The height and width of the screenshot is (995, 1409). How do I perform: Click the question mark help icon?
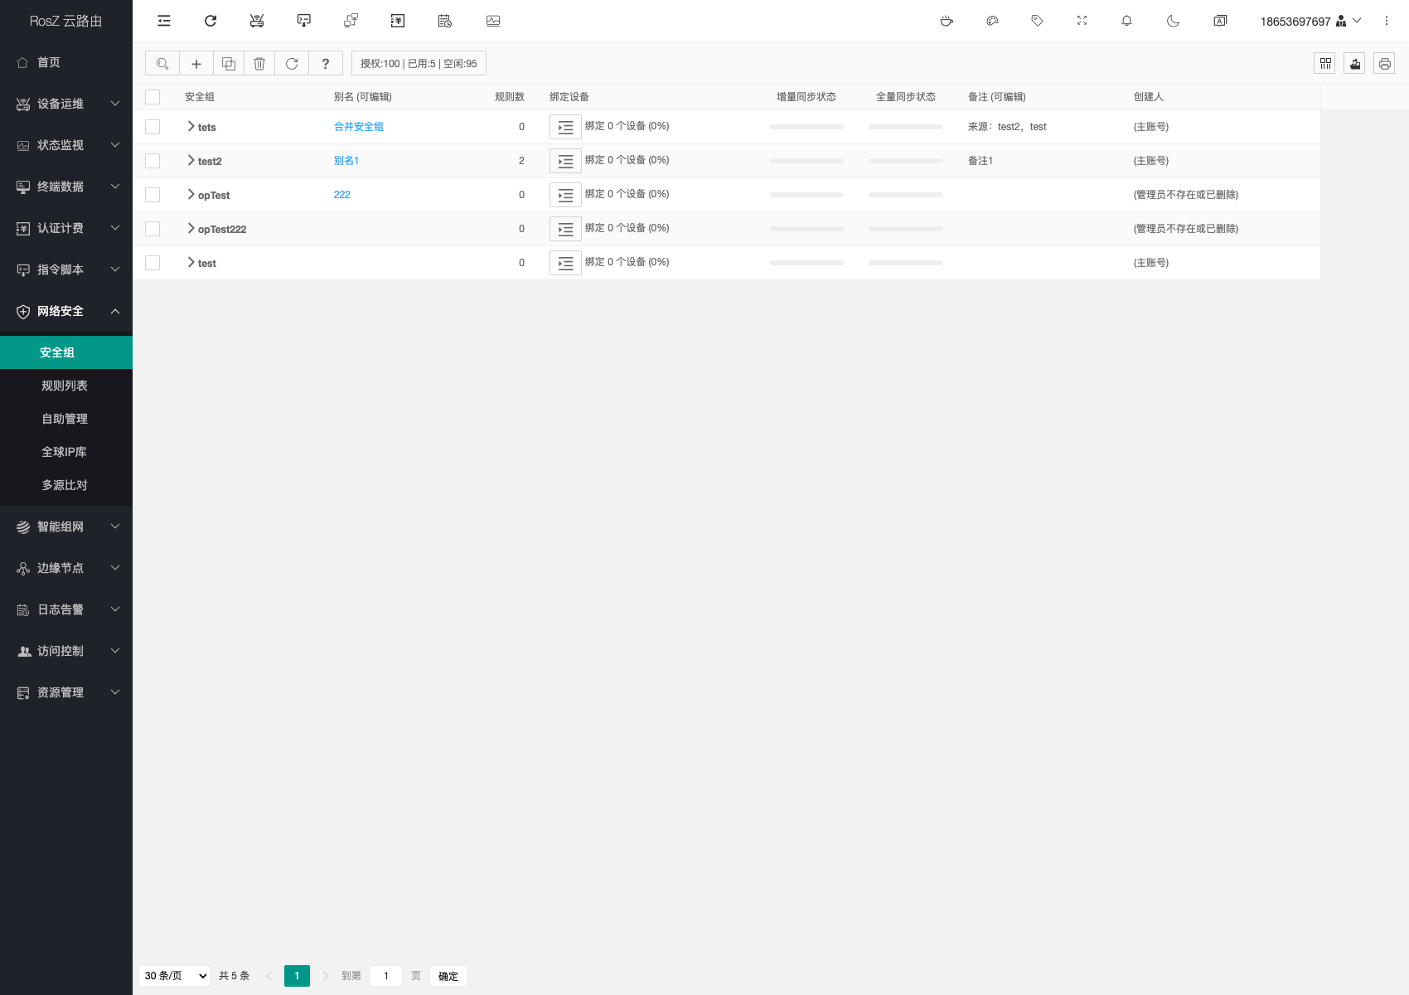(x=326, y=64)
